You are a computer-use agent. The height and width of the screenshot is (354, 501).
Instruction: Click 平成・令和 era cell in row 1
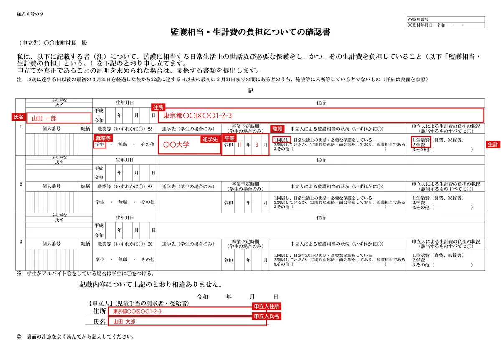point(99,115)
